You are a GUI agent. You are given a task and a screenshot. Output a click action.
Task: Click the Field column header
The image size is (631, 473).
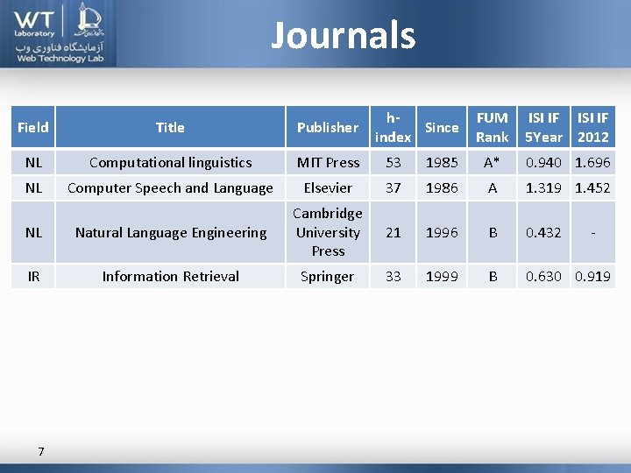33,127
